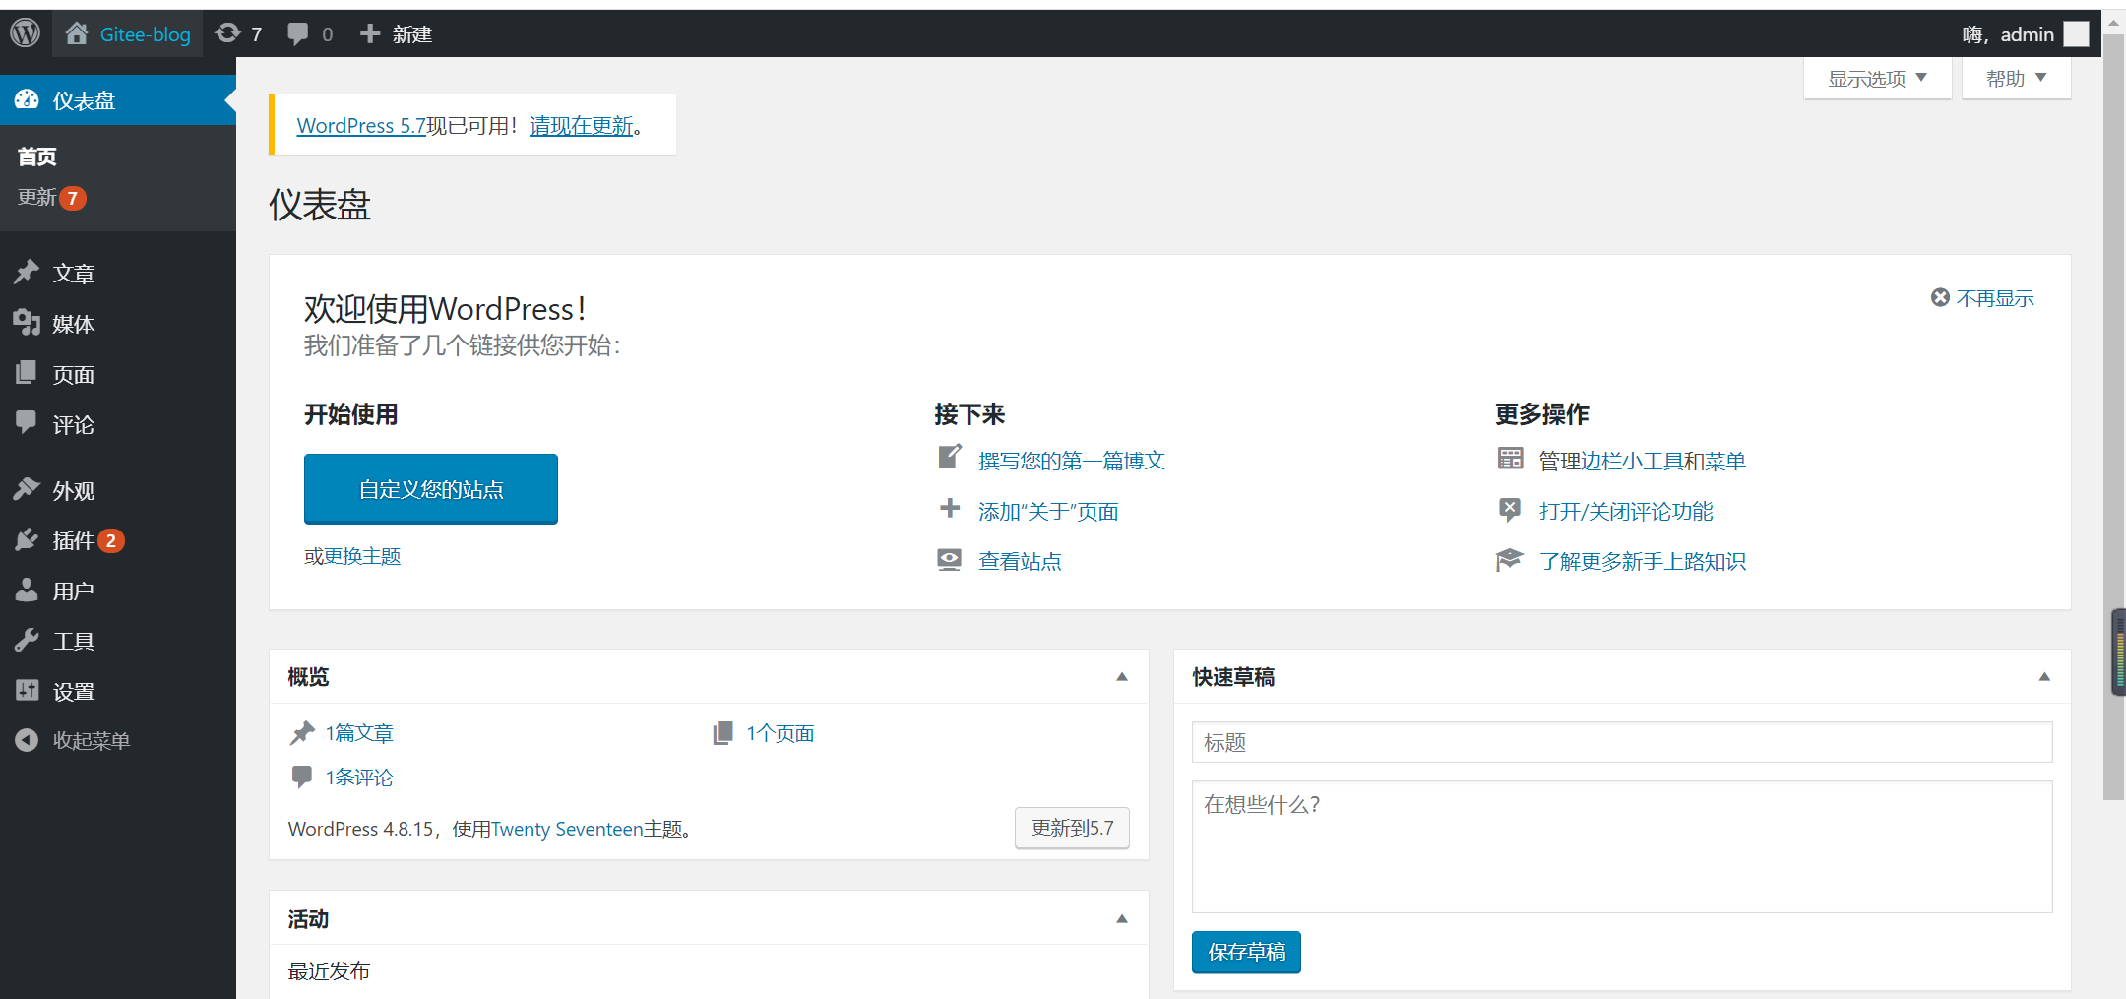This screenshot has height=999, width=2126.
Task: Collapse the 活动 panel with its arrow
Action: (x=1121, y=919)
